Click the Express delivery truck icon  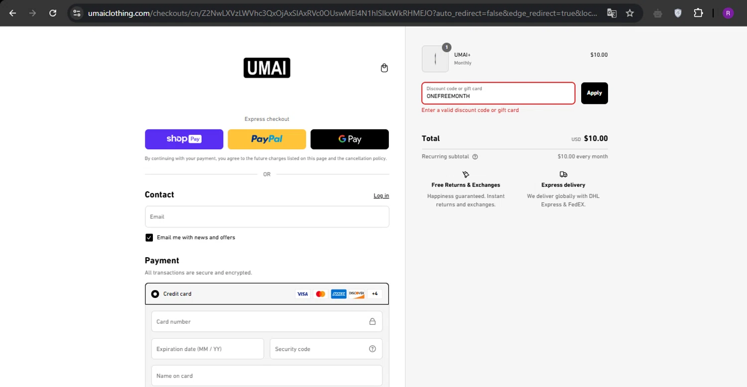pos(563,175)
